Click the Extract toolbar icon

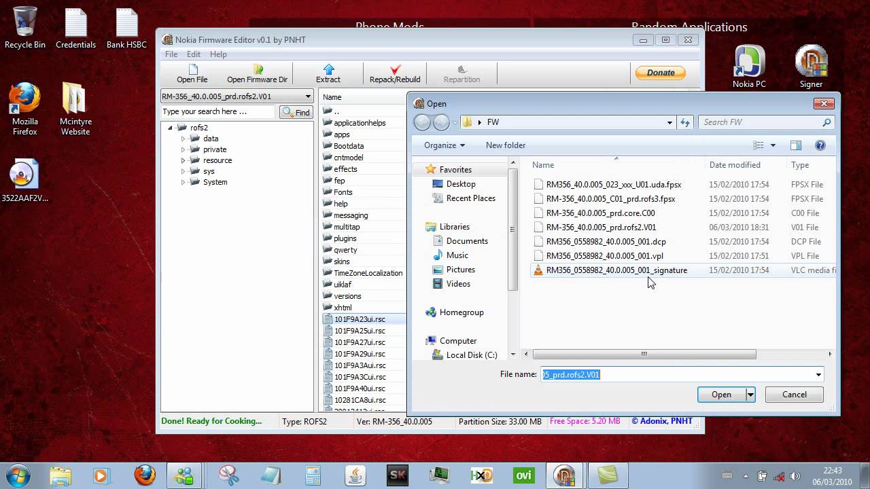[x=328, y=74]
